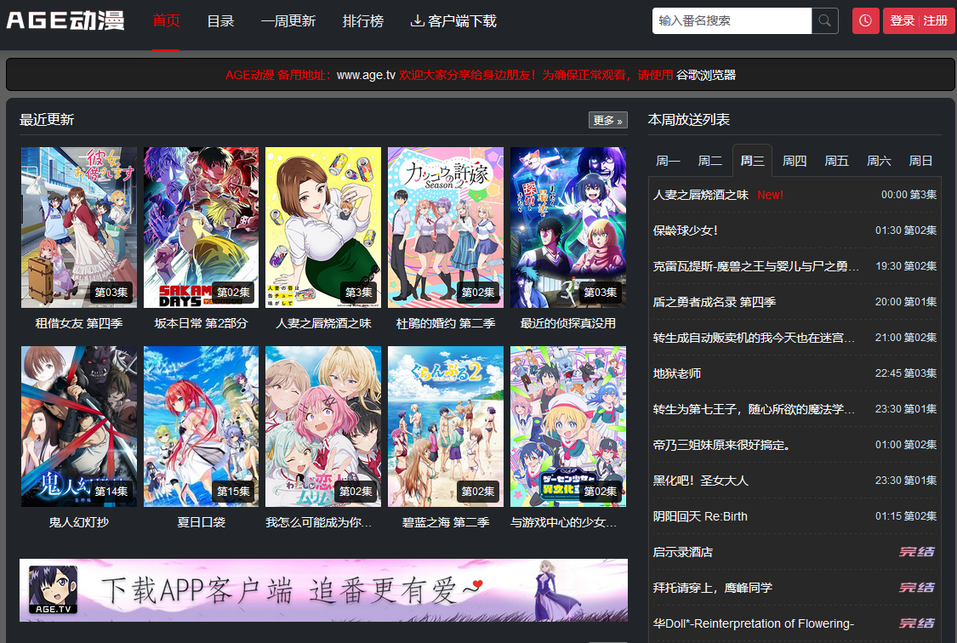This screenshot has height=643, width=957.
Task: Click the AGE.TV app banner
Action: click(323, 589)
